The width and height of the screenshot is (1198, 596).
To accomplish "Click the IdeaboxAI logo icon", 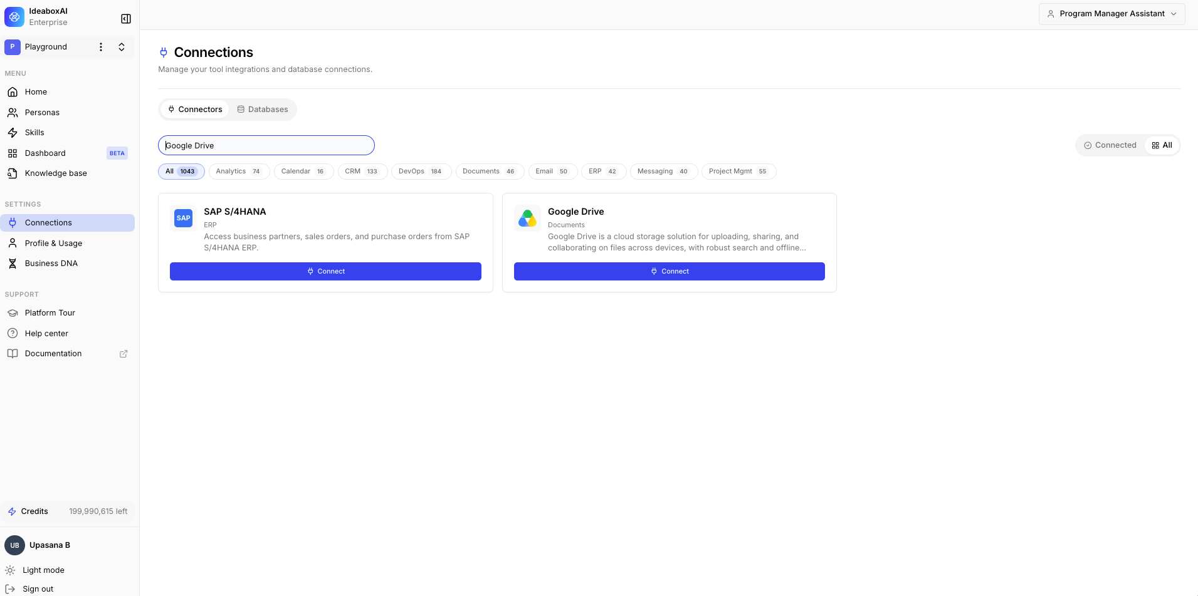I will [14, 17].
